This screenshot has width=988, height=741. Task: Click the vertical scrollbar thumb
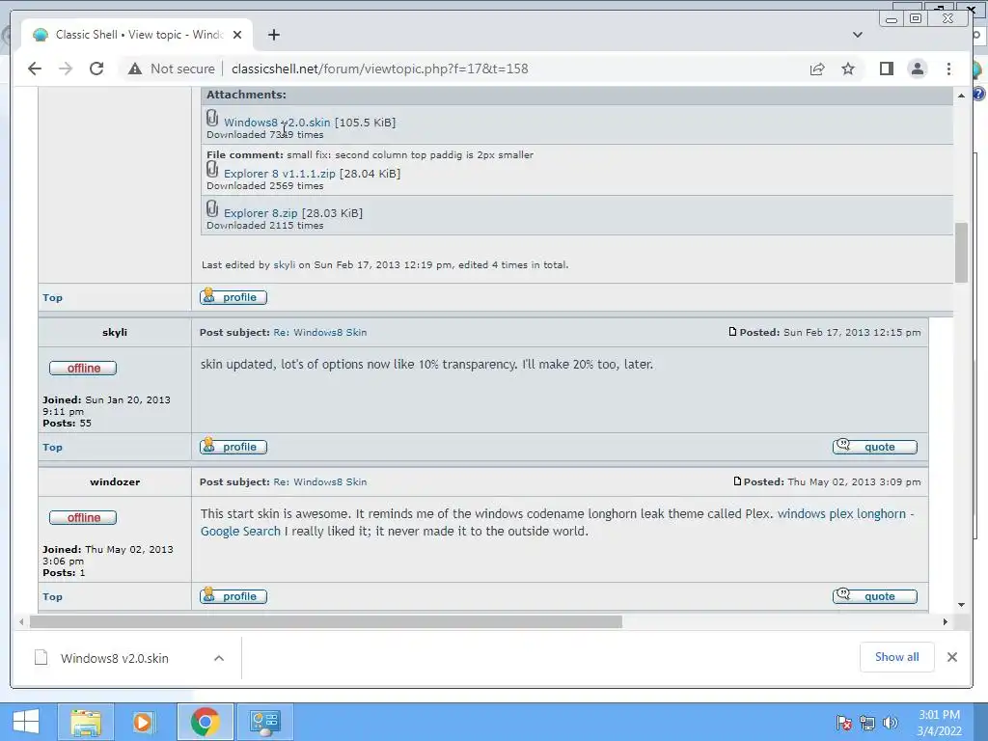click(x=961, y=252)
